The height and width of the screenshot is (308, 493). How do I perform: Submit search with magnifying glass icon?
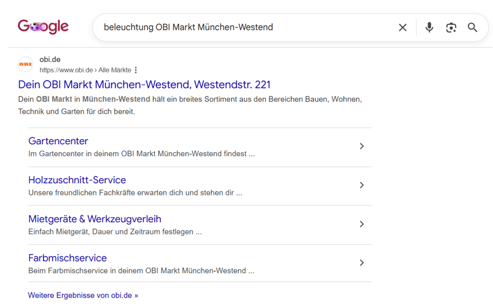[472, 28]
